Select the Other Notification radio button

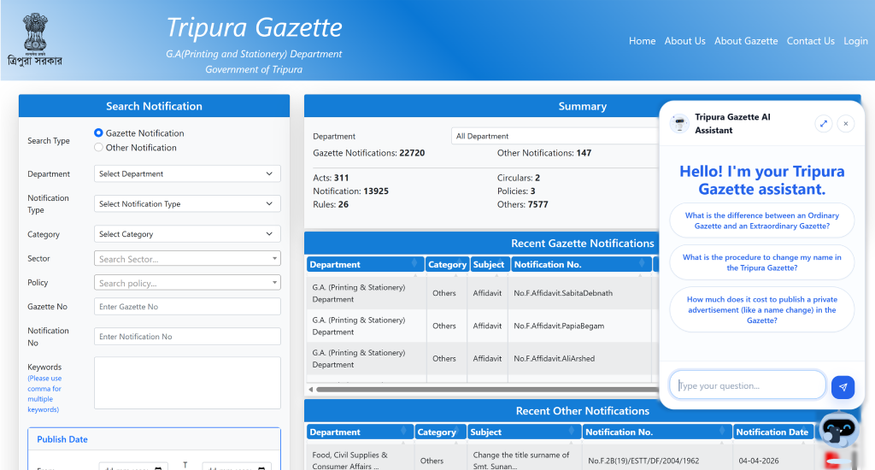[x=99, y=147]
